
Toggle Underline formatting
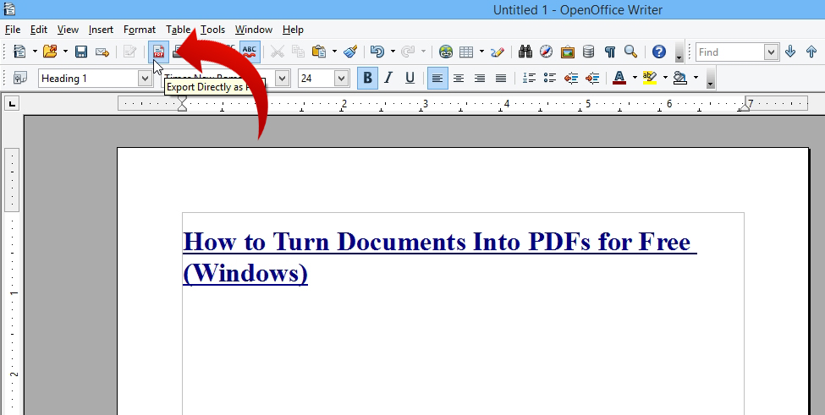(x=410, y=79)
